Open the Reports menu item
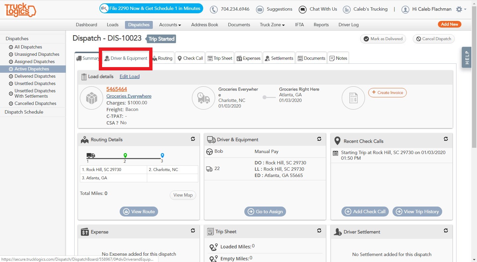Viewport: 477px width, 262px height. pyautogui.click(x=321, y=25)
